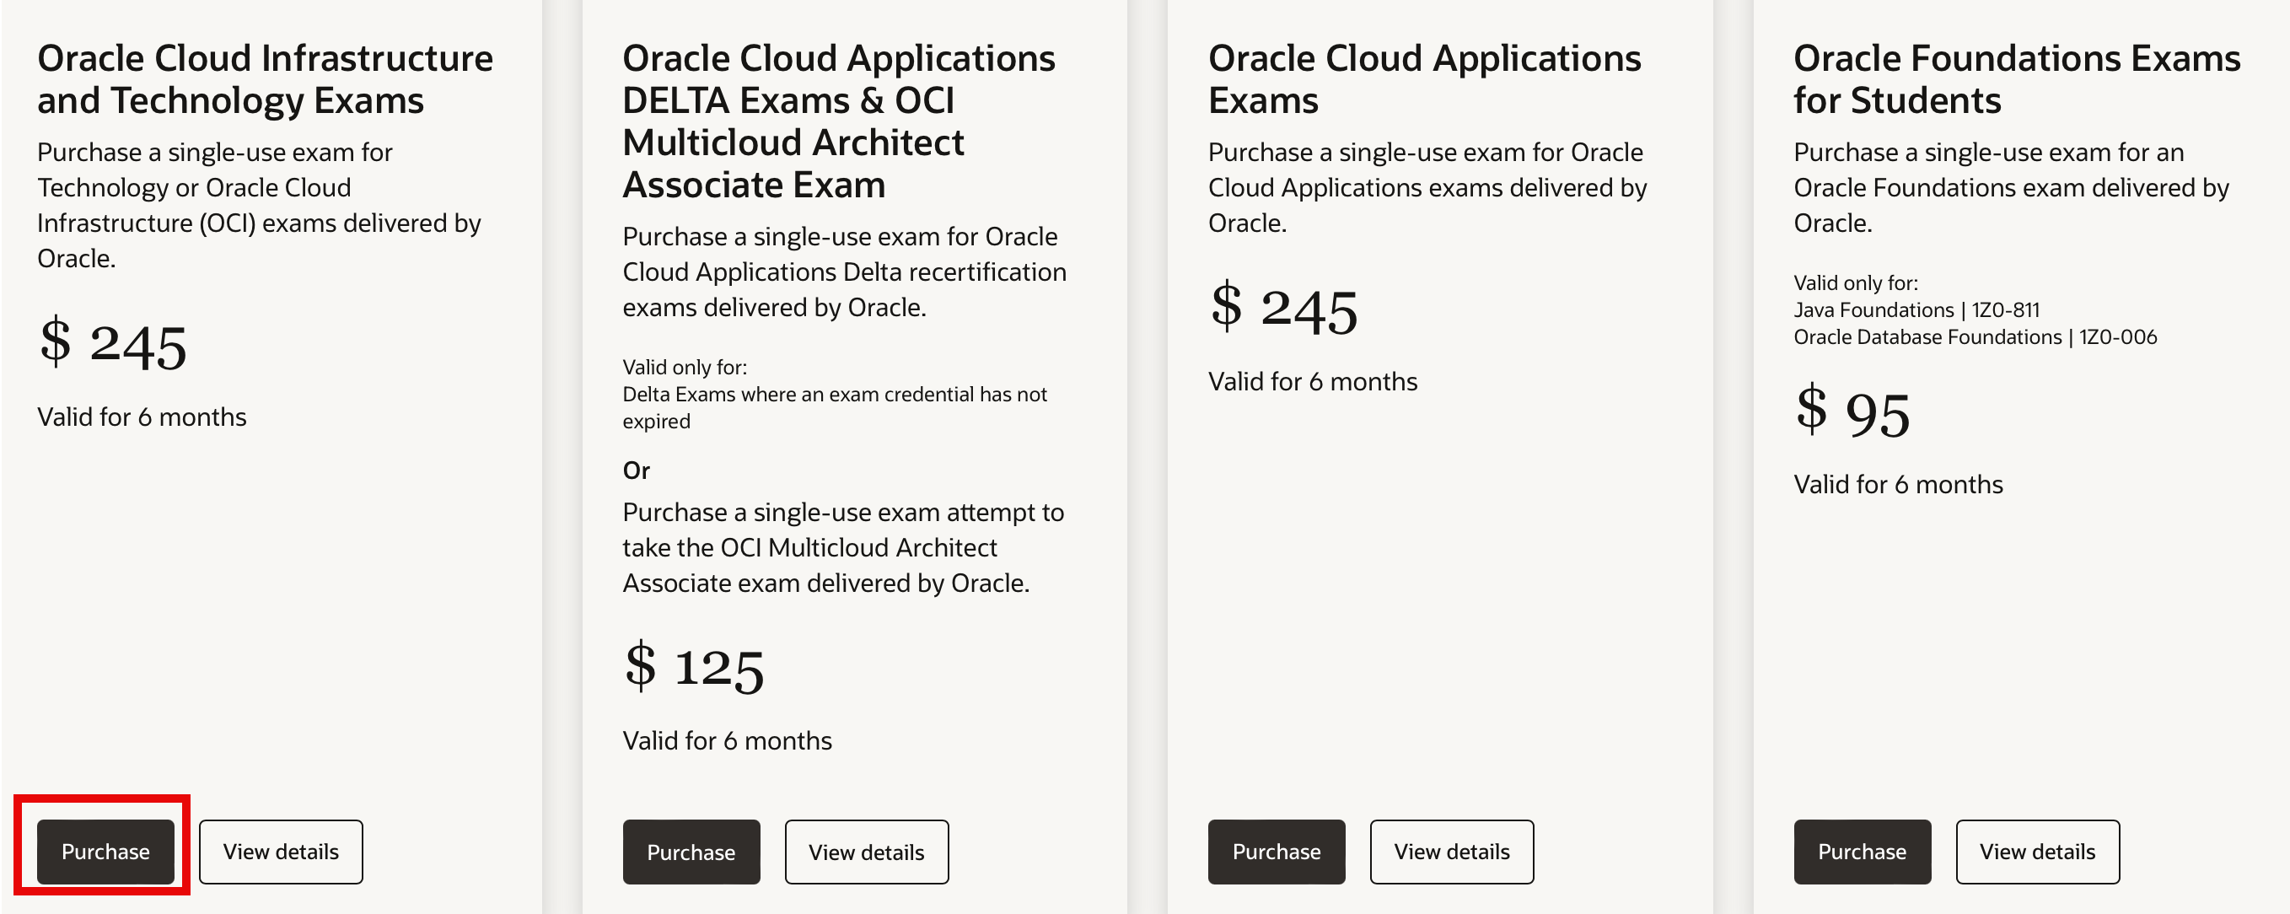
Task: Click the Java Foundations | 1Z0-811 line
Action: click(1916, 309)
